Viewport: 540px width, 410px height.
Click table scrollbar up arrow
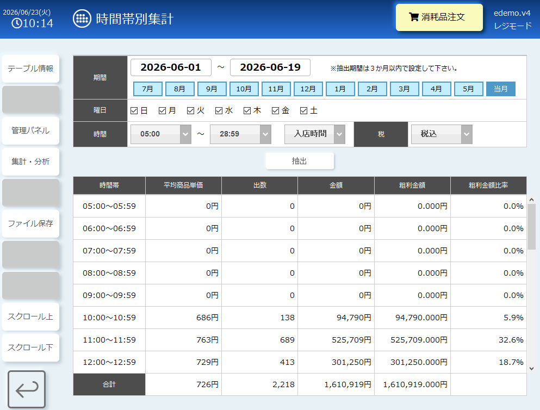tap(531, 200)
